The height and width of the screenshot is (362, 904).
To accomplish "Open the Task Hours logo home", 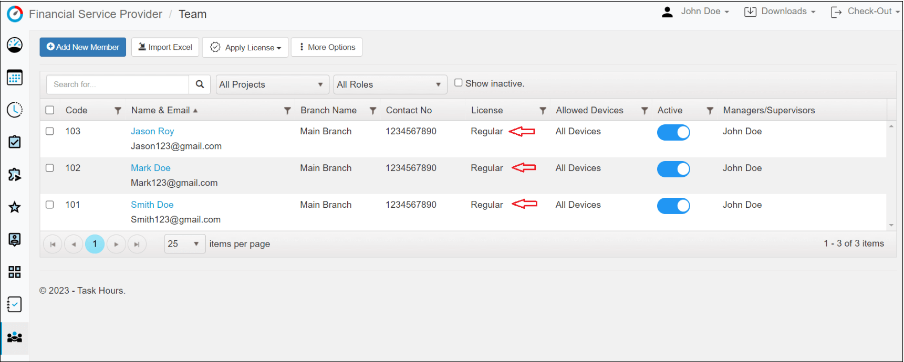I will pyautogui.click(x=15, y=14).
